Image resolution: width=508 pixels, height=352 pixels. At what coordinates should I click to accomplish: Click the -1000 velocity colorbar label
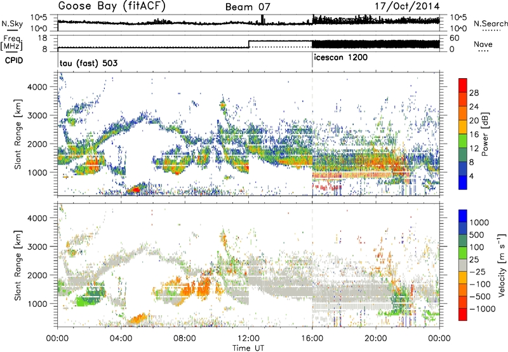[482, 309]
